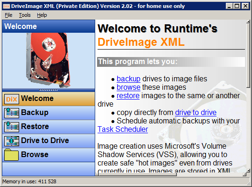The width and height of the screenshot is (252, 187).
Task: Follow the 'drive to drive' hyperlink
Action: click(196, 112)
